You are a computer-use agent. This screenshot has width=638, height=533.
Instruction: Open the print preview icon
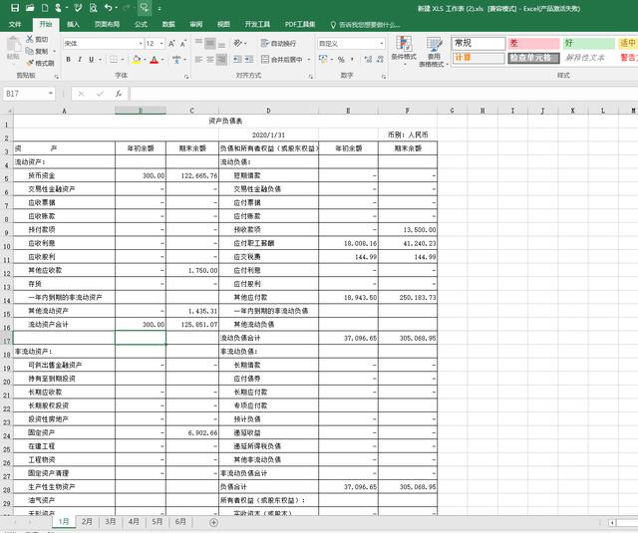click(93, 8)
